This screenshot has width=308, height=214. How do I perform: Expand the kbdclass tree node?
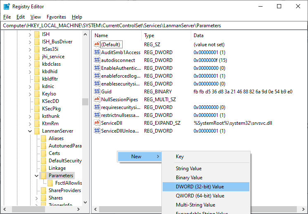pos(30,64)
